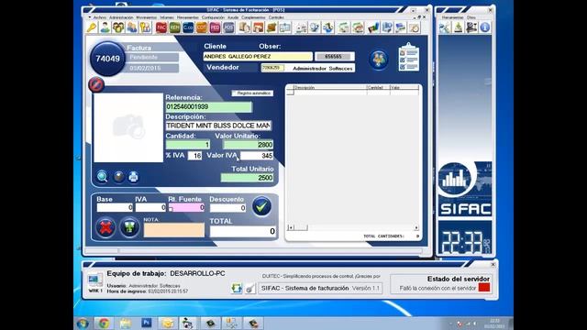Open the Configuración menu
Image resolution: width=587 pixels, height=330 pixels.
[x=213, y=17]
